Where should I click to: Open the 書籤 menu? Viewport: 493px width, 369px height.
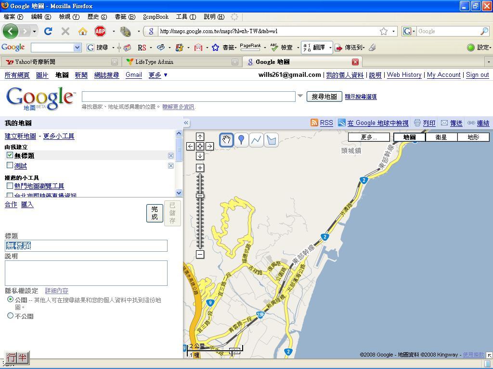[125, 17]
